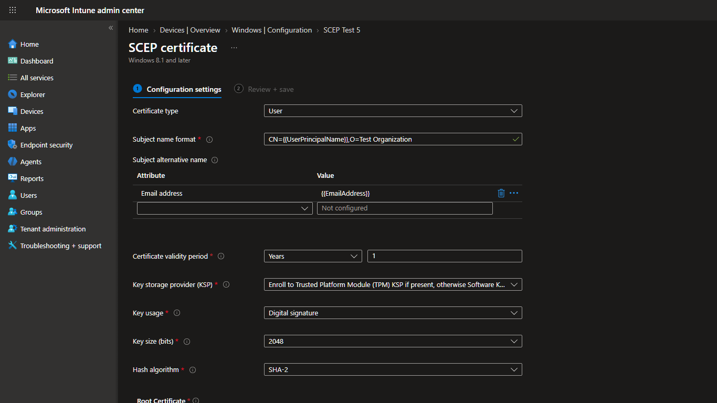The width and height of the screenshot is (717, 403).
Task: Collapse the sidebar with double-chevron icon
Action: (111, 28)
